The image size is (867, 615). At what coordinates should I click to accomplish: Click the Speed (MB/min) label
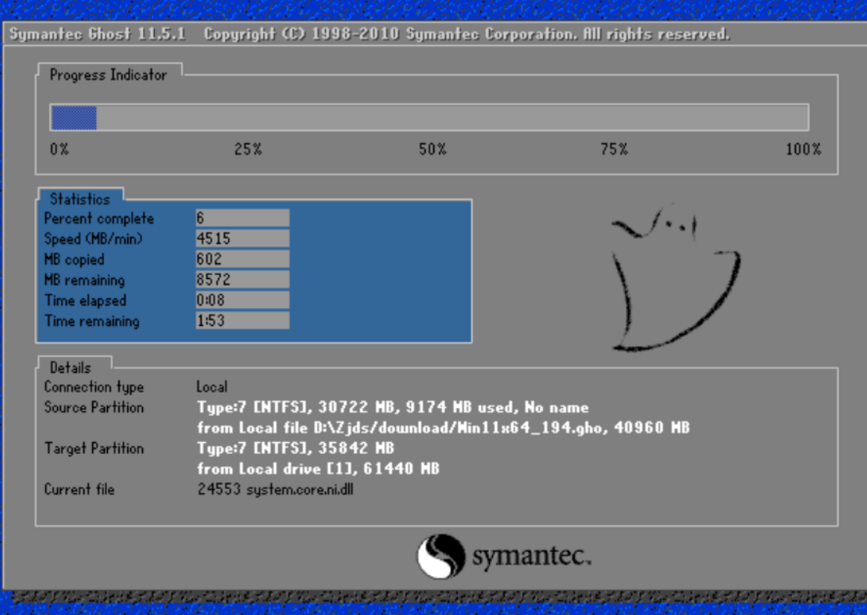(x=94, y=239)
